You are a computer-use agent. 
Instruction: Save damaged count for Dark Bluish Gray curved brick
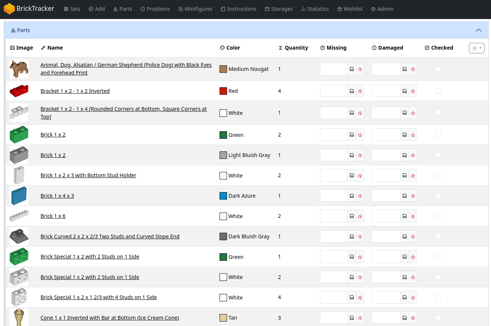click(404, 236)
